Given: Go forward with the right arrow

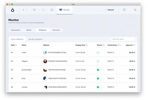Looking at the screenshot, I should coord(27,10).
